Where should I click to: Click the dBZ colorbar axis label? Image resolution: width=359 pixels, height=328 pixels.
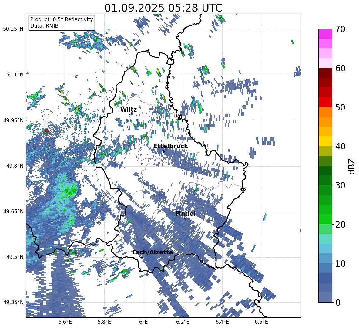click(x=352, y=166)
